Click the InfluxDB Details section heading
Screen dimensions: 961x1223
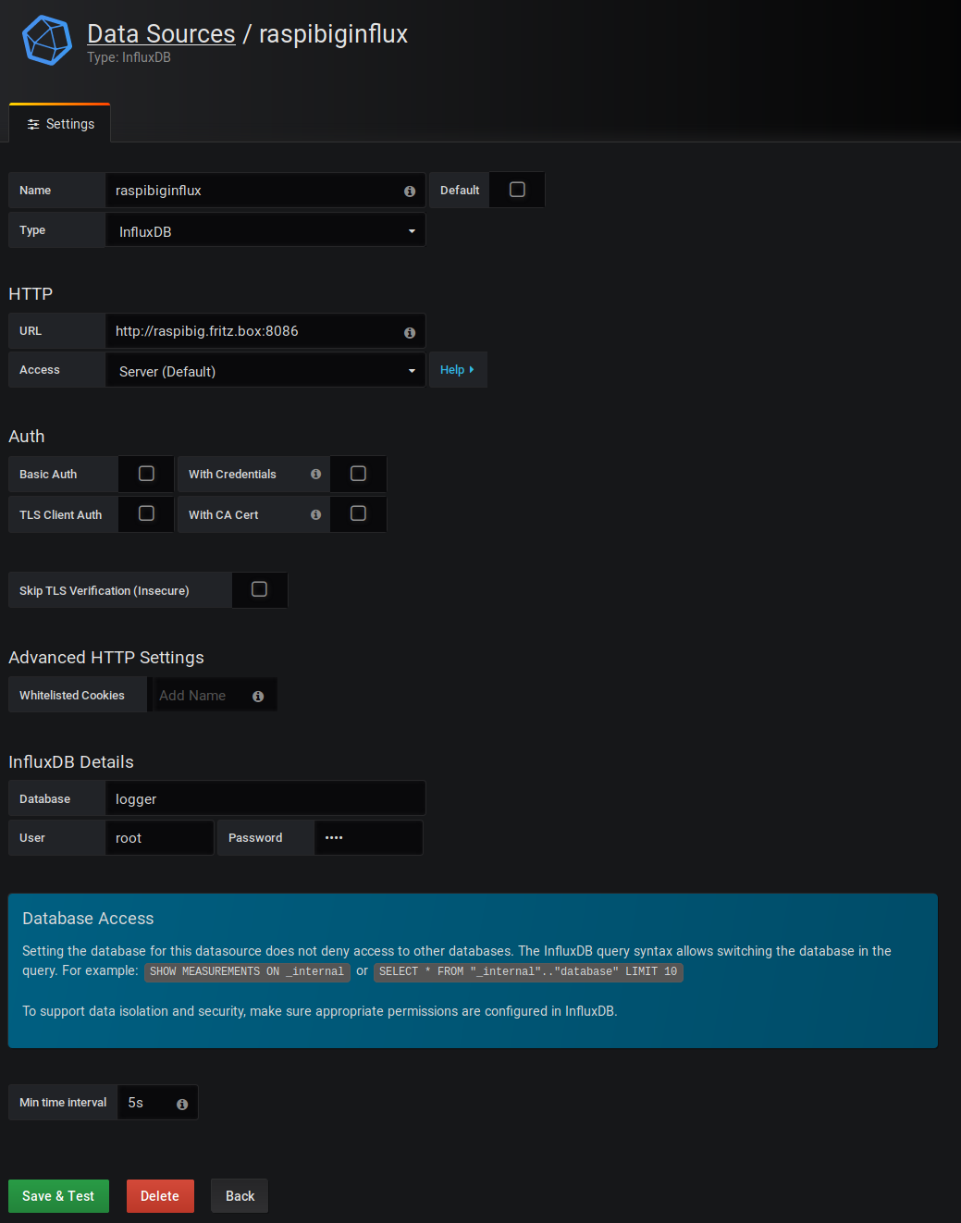point(71,762)
